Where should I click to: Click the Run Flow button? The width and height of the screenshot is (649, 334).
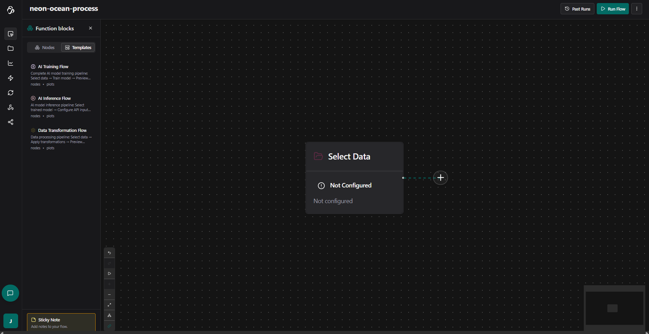click(x=613, y=9)
